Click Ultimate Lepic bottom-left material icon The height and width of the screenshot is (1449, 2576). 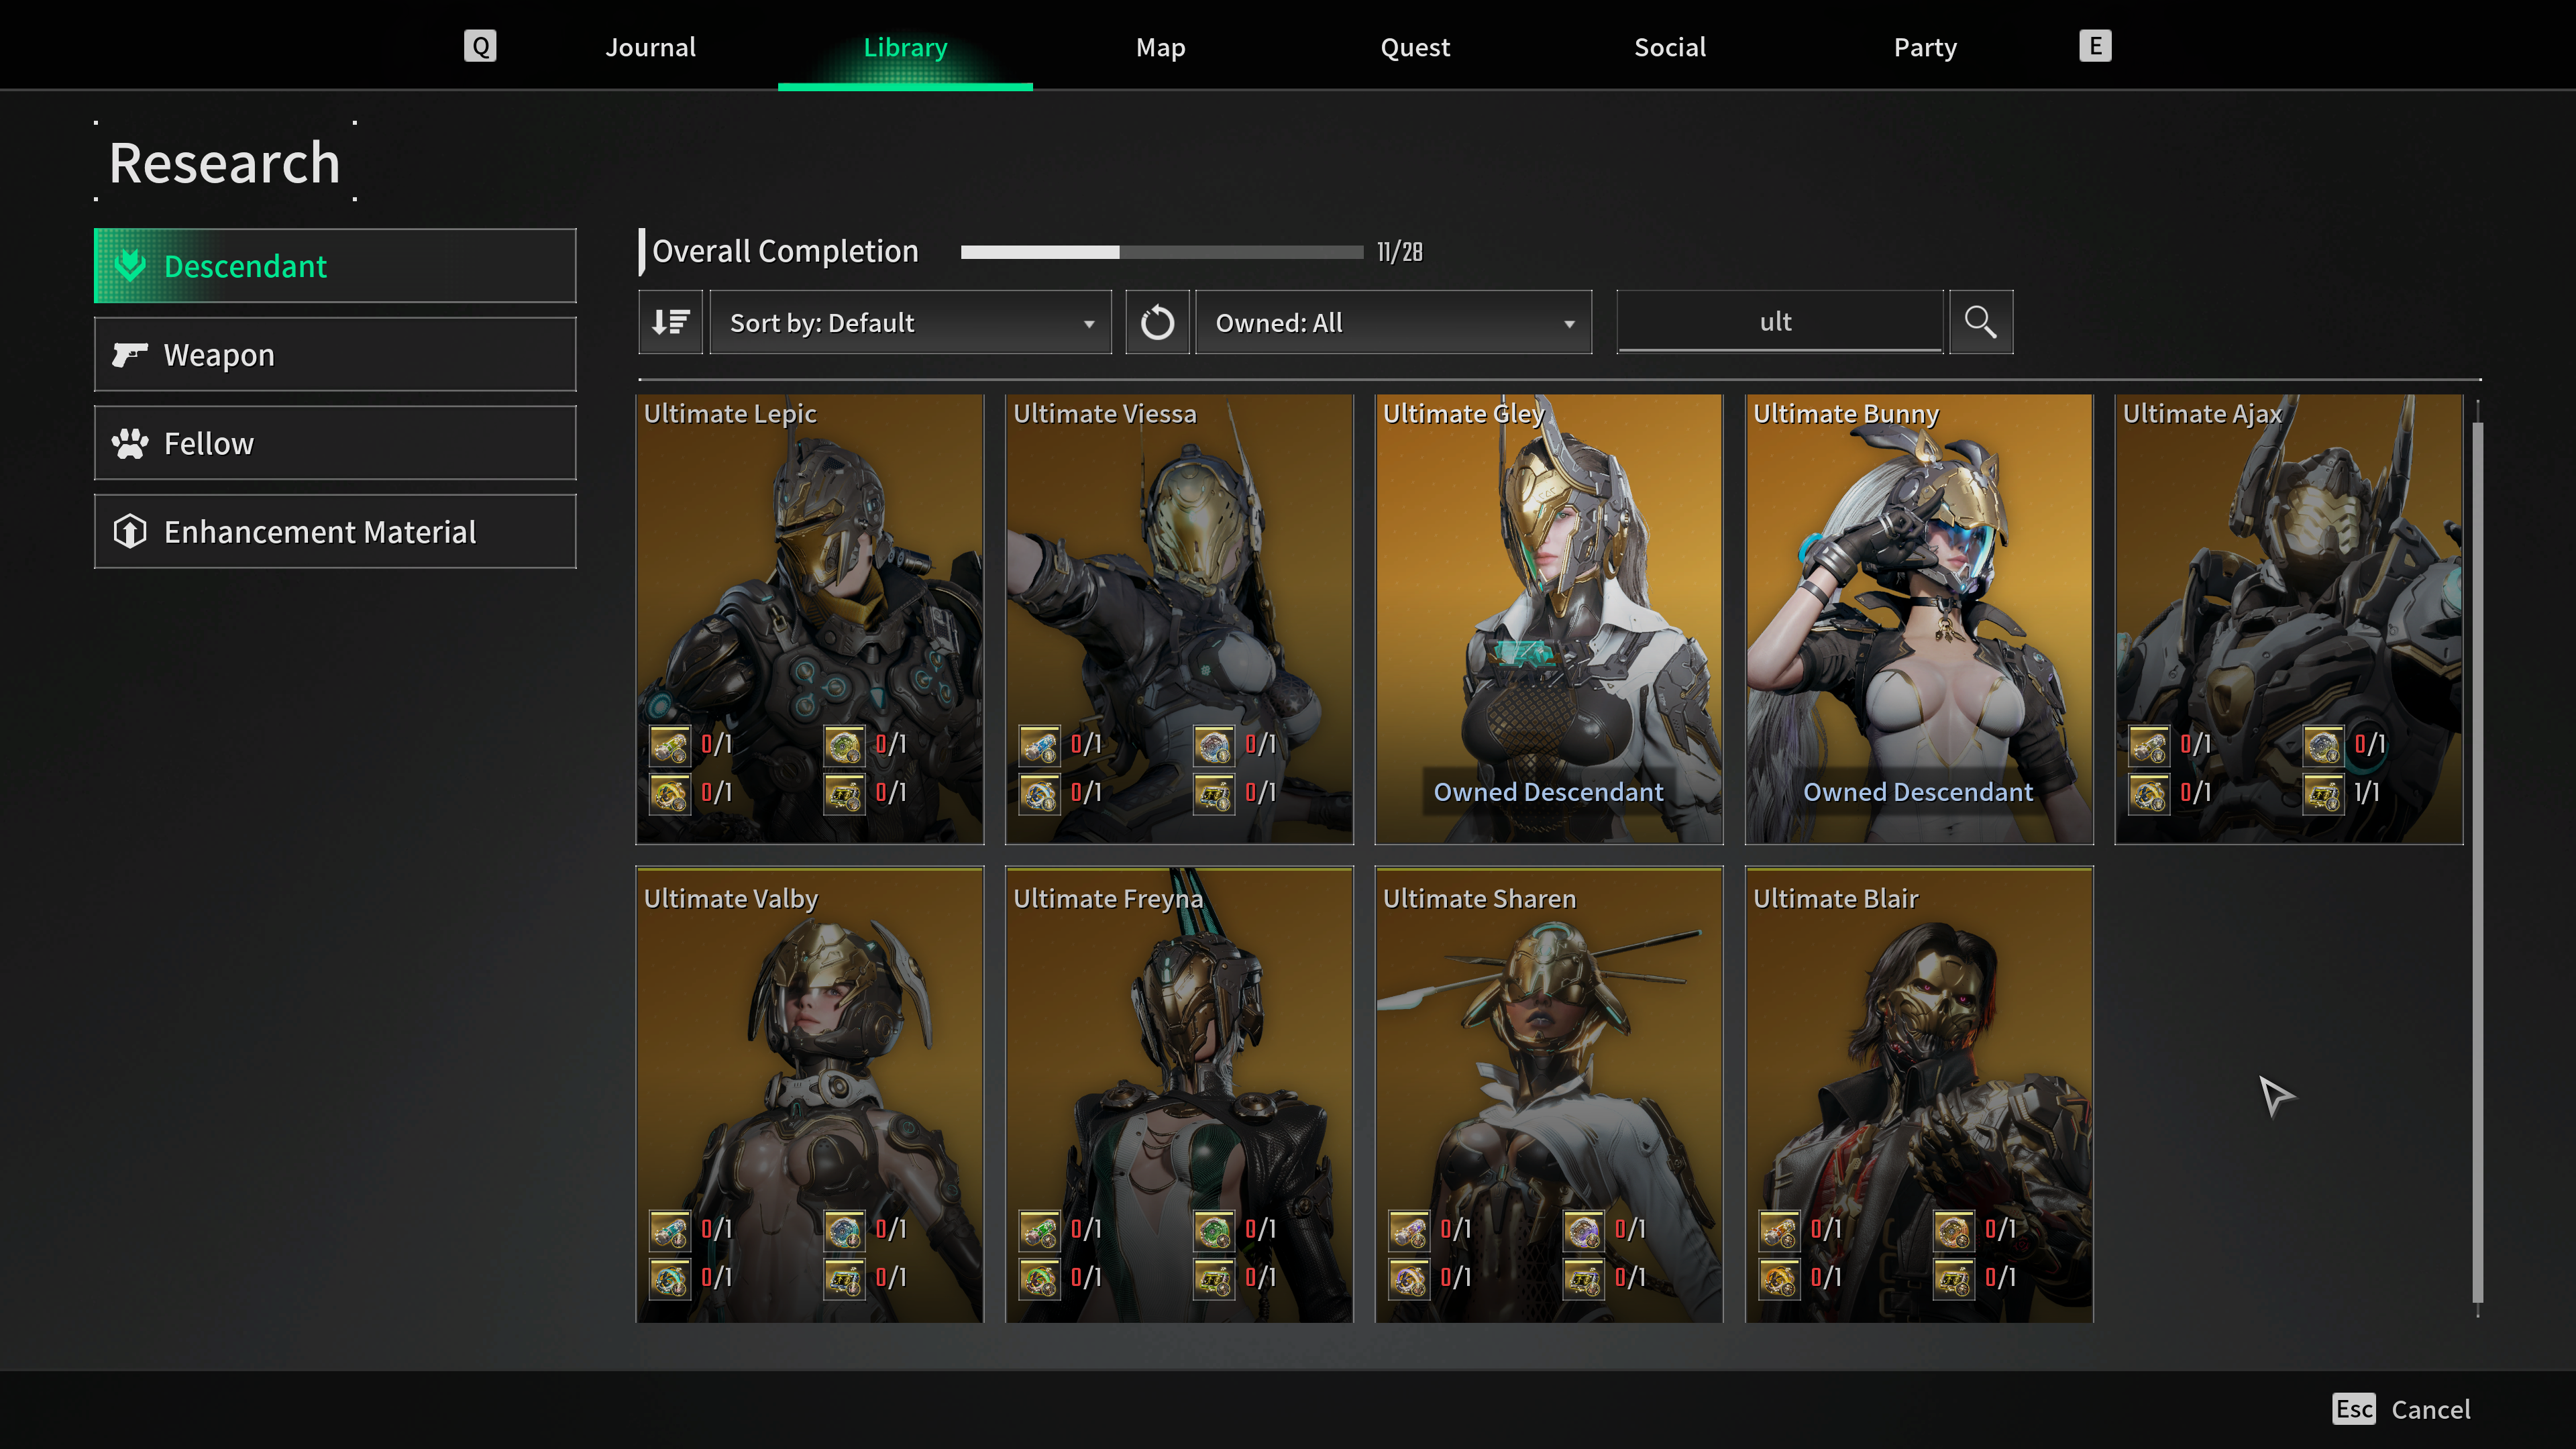[670, 793]
